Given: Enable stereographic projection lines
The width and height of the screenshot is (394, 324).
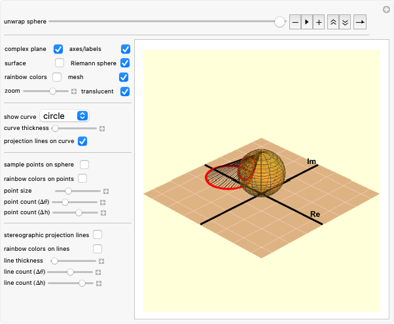Looking at the screenshot, I should [98, 235].
